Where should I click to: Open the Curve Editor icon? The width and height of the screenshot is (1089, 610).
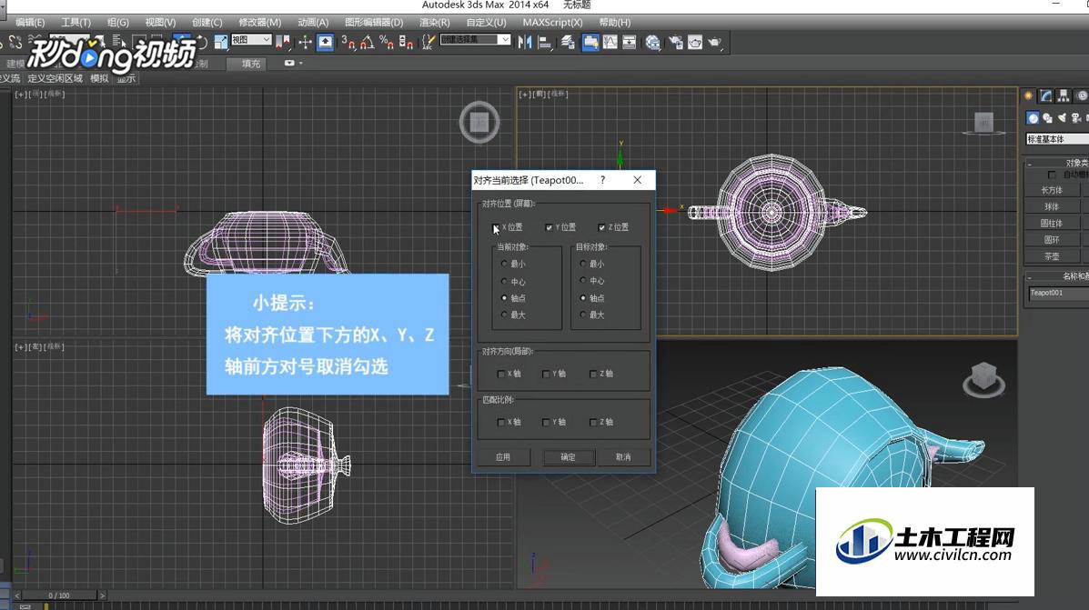610,43
